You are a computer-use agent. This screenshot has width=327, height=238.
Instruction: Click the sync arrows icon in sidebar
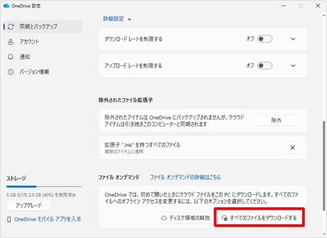[10, 27]
